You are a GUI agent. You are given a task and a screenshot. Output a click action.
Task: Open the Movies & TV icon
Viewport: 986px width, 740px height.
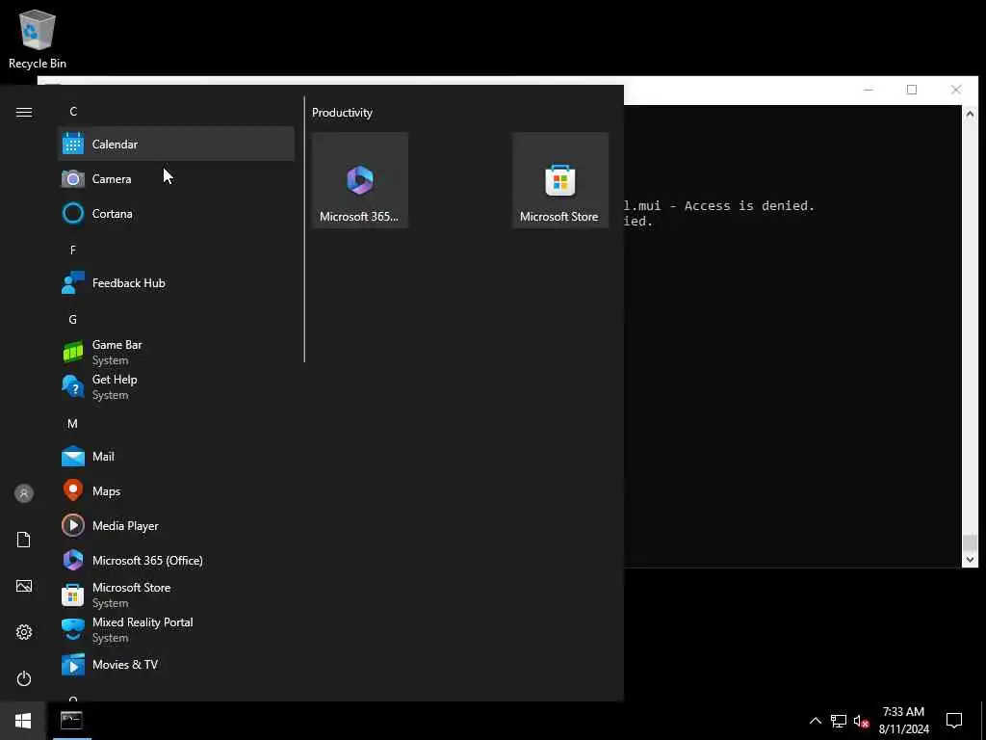coord(73,664)
